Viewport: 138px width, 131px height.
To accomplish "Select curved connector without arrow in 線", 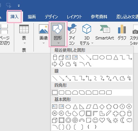I will [x=95, y=78].
